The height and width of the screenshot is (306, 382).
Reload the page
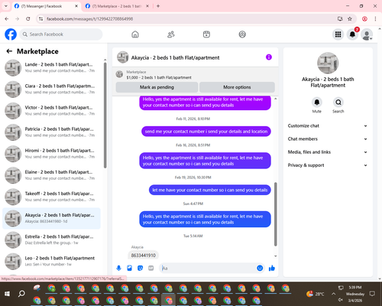click(x=28, y=19)
